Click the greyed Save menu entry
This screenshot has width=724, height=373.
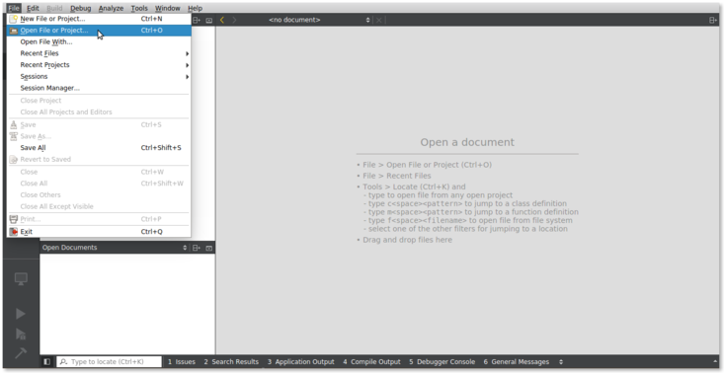point(99,125)
